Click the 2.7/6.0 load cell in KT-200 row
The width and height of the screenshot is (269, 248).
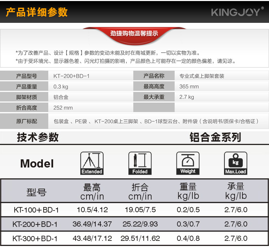click(236, 224)
